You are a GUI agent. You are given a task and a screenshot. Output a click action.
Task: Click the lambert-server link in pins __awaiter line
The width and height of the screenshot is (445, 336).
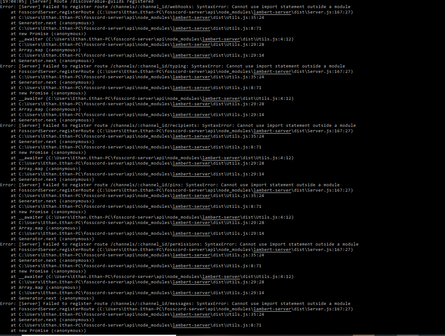click(x=221, y=217)
